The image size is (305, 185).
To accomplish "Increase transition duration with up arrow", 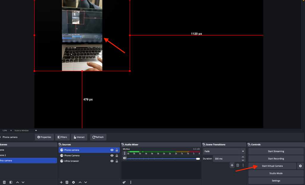I will pos(243,157).
